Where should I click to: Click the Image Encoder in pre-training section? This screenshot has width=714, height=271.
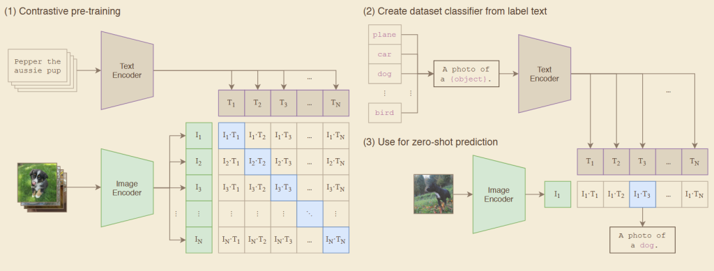pyautogui.click(x=127, y=188)
